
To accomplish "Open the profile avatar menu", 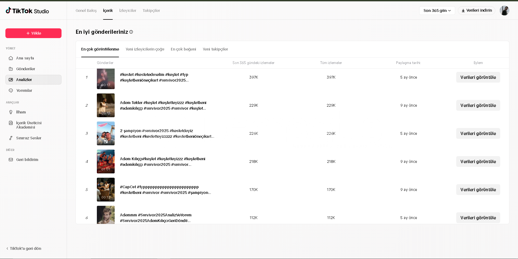I will 504,11.
